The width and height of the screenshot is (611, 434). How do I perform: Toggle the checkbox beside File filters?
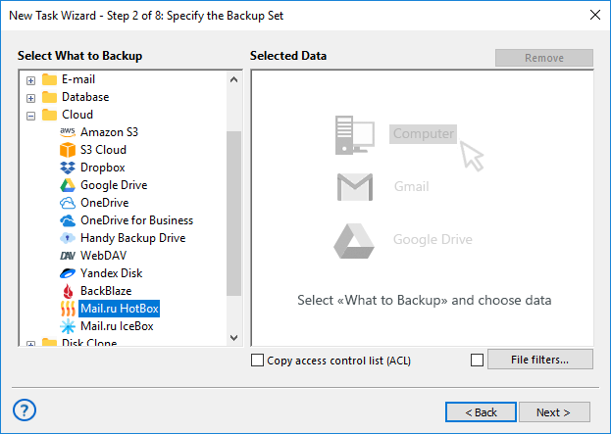point(477,361)
